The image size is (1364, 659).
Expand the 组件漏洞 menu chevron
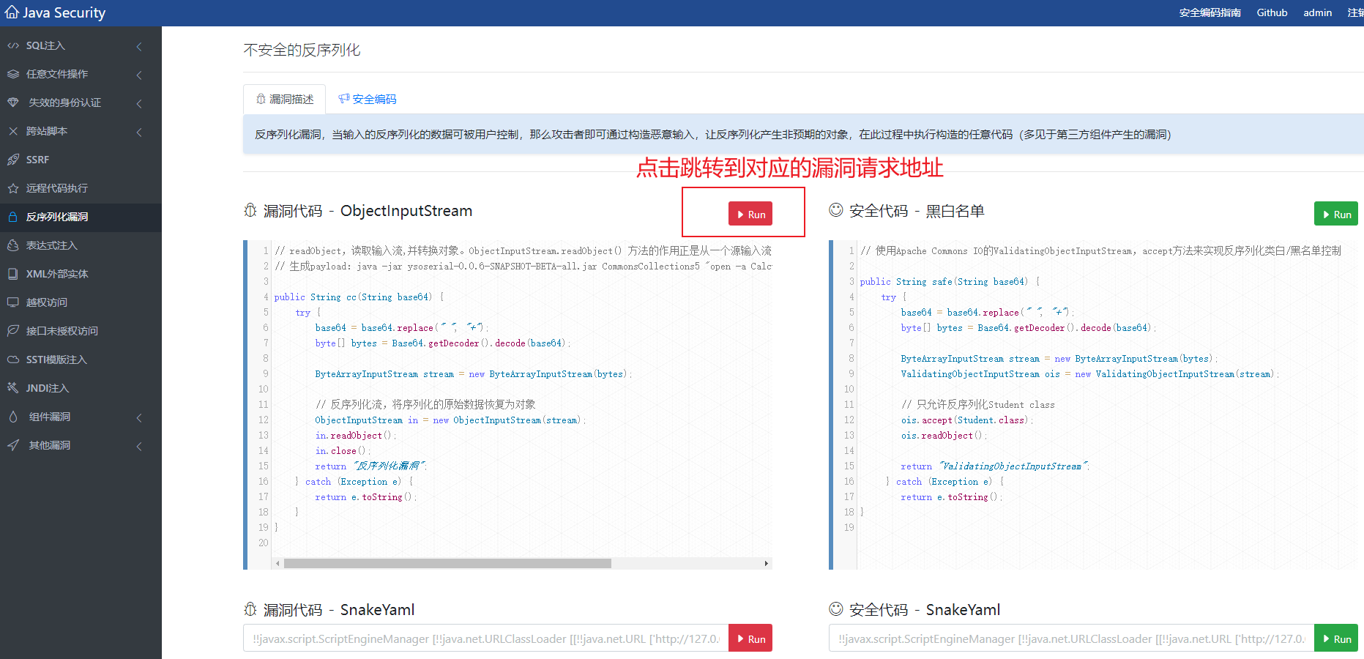coord(139,417)
